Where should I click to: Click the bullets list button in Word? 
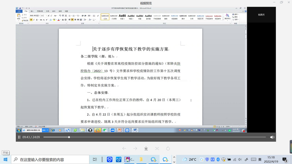tap(69, 16)
